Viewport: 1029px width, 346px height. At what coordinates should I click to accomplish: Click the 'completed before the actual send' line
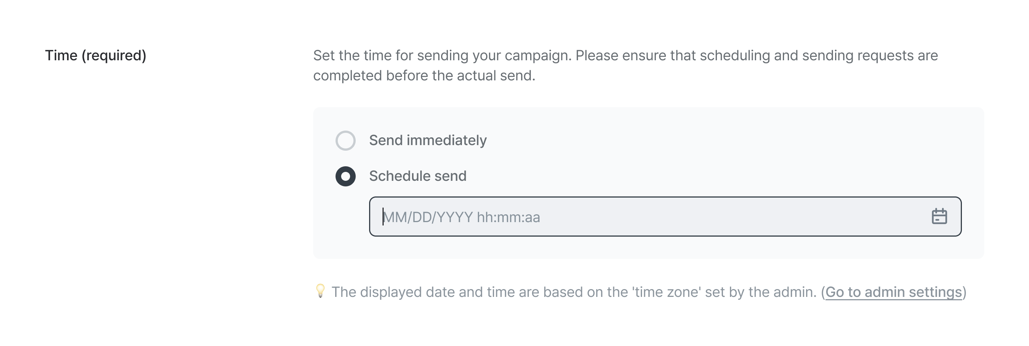424,76
